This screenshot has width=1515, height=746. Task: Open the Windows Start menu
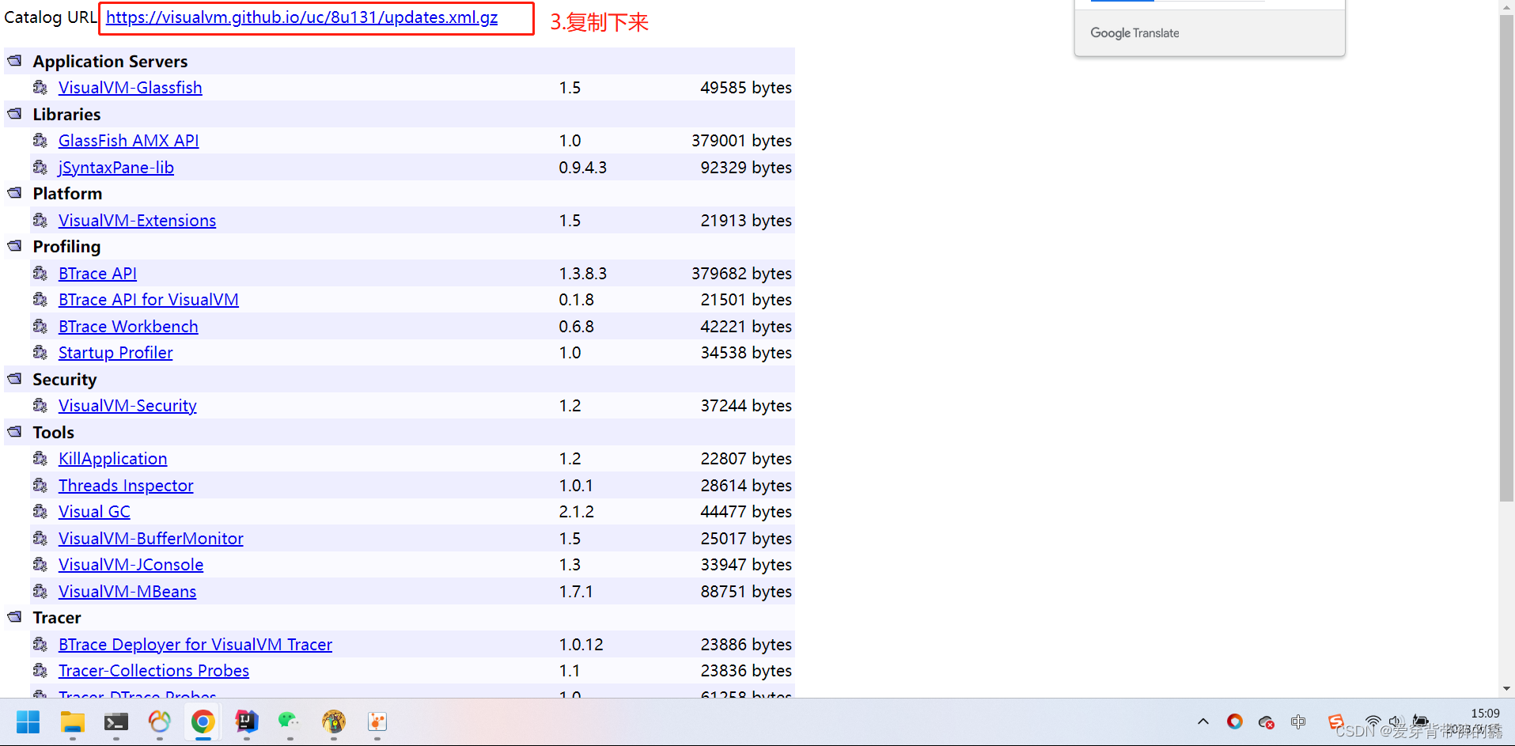28,721
